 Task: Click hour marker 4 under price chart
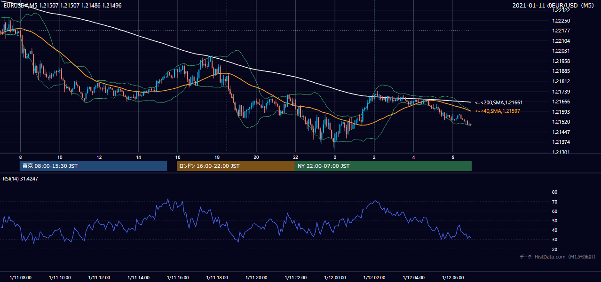(413, 157)
